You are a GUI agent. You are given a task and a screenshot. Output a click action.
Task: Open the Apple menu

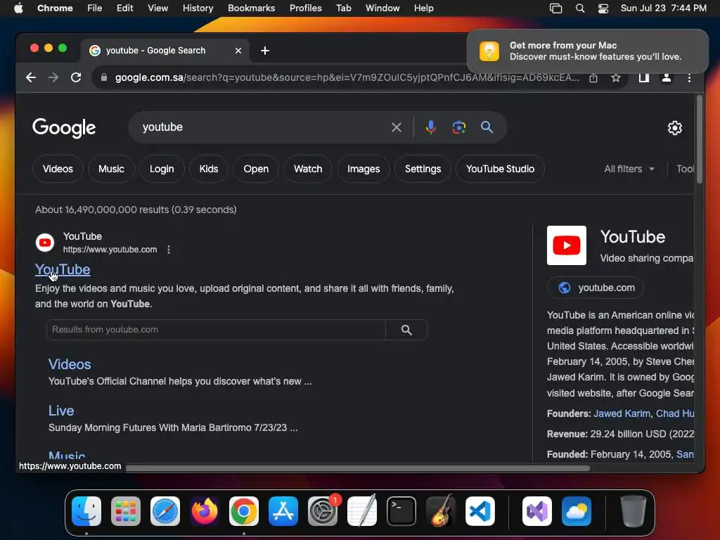pos(18,8)
